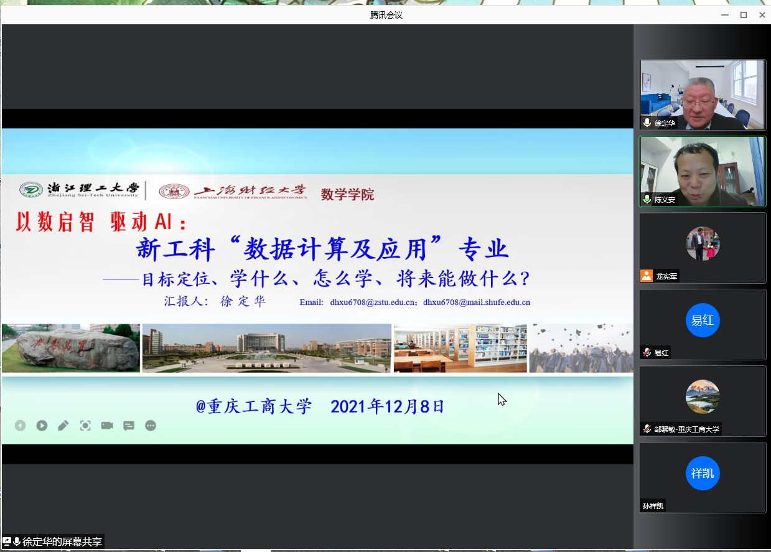Screen dimensions: 771x552
Task: Click the muted microphone icon beside 易红
Action: coord(647,353)
